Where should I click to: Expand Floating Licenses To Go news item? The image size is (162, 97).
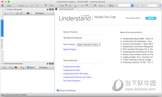(x=121, y=62)
